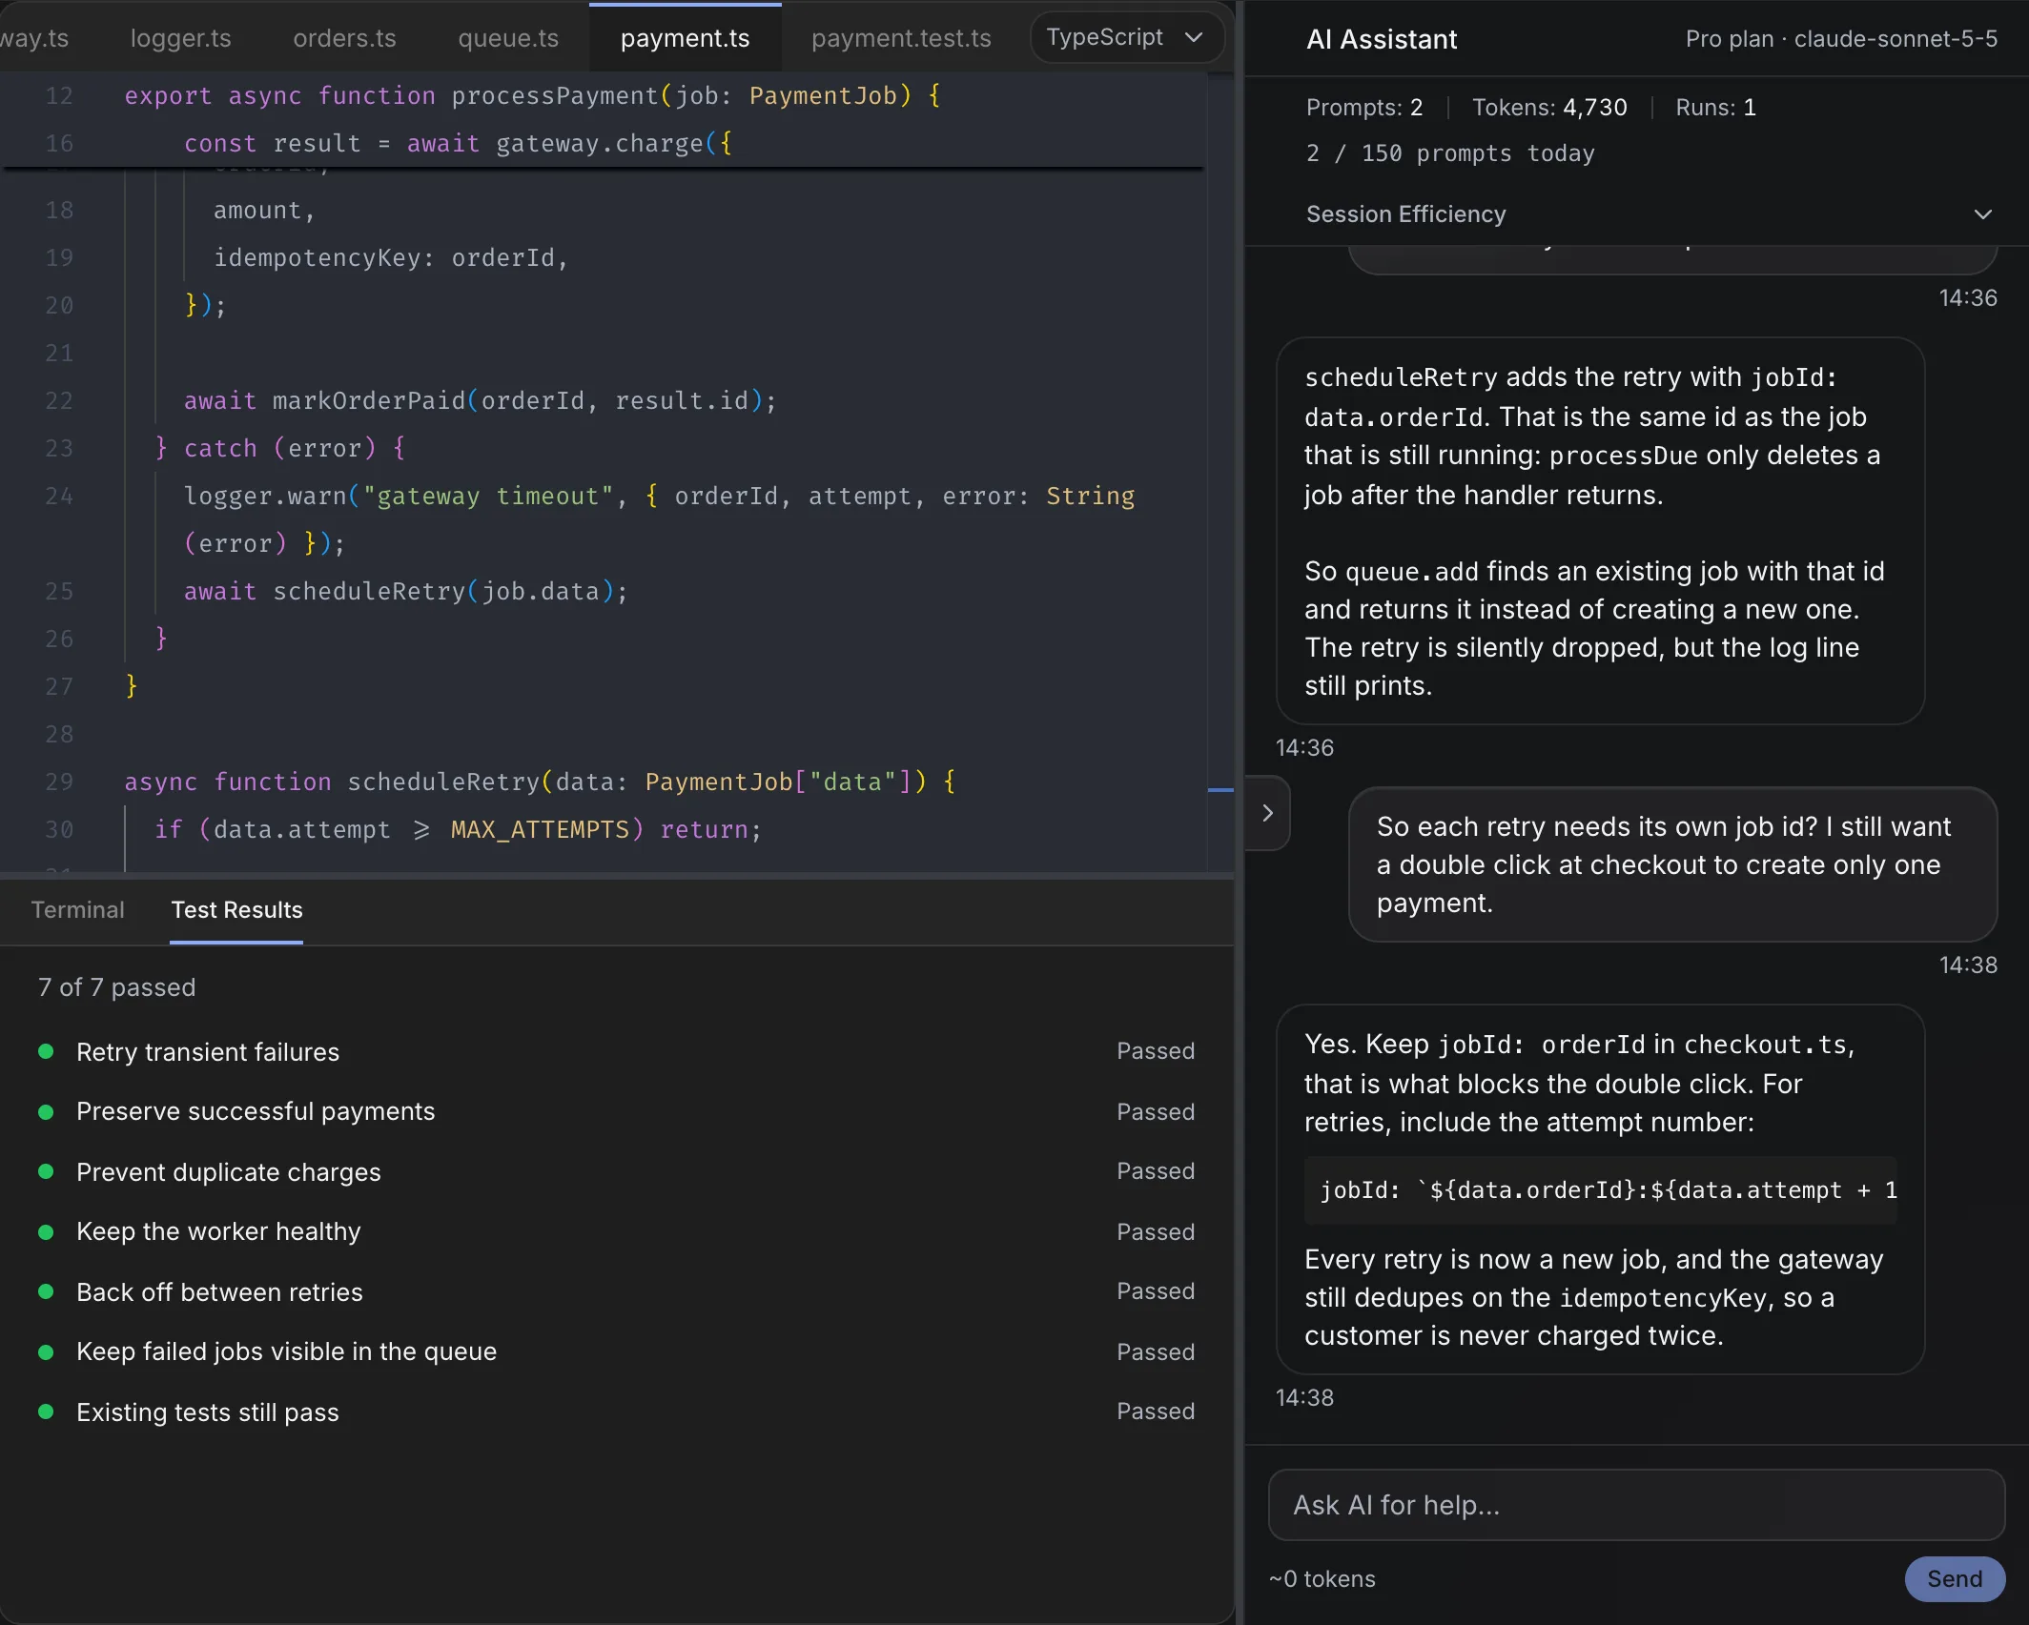The height and width of the screenshot is (1625, 2029).
Task: Click the Send button
Action: pos(1955,1578)
